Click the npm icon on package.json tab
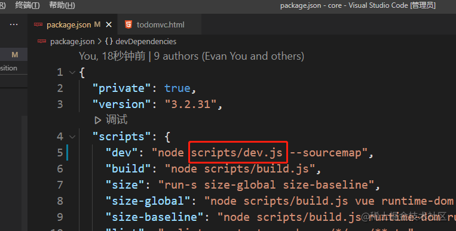Viewport: 456px width, 231px height. pos(38,24)
